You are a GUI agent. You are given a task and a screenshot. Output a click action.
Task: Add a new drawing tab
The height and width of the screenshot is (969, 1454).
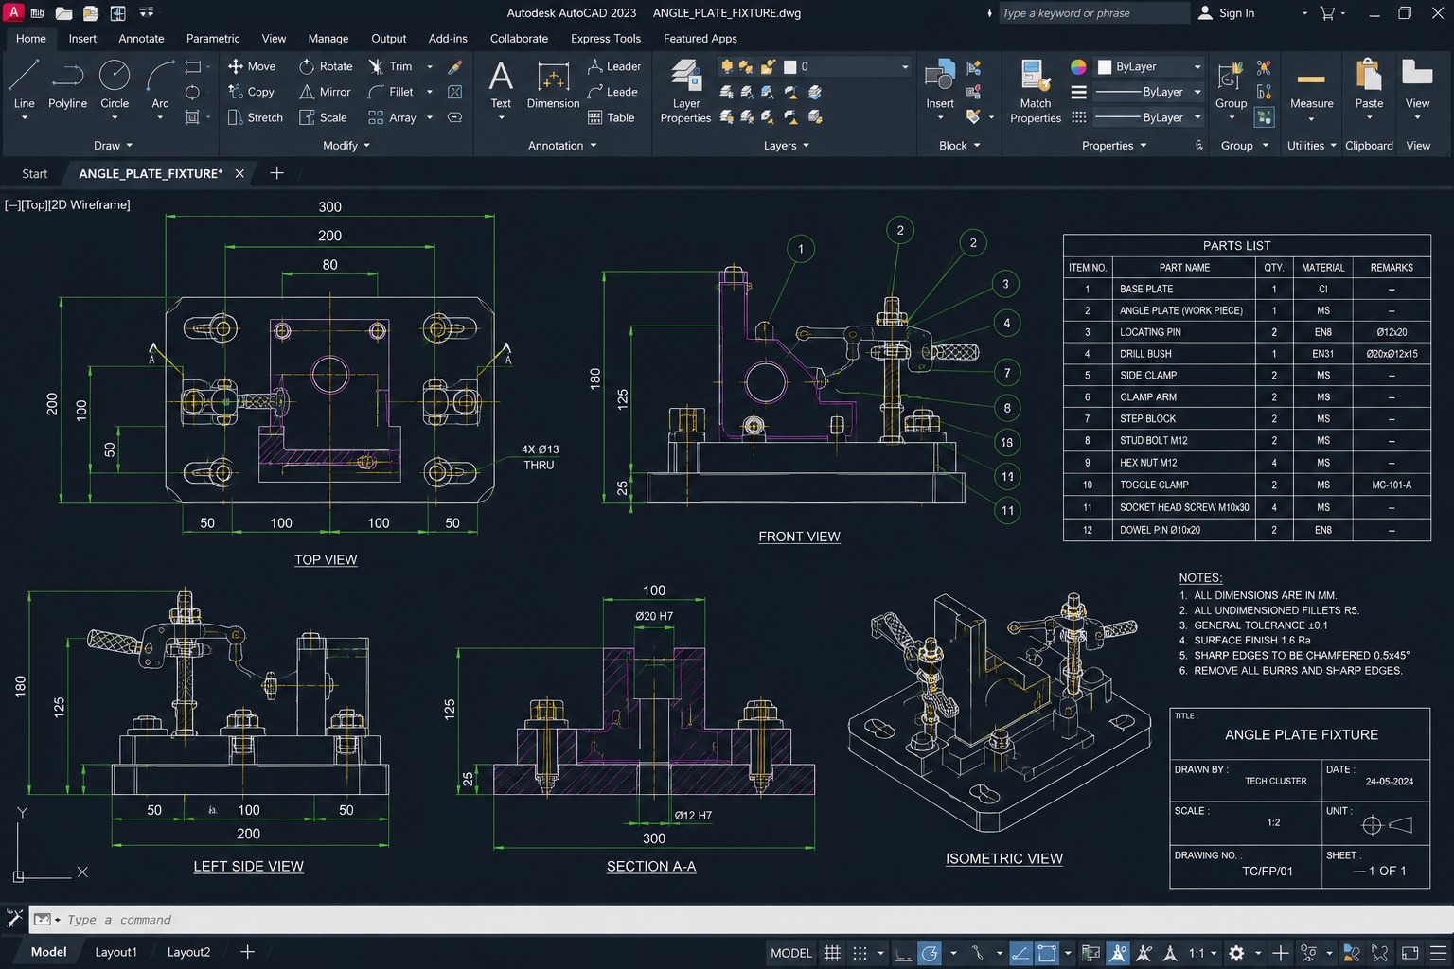coord(276,173)
